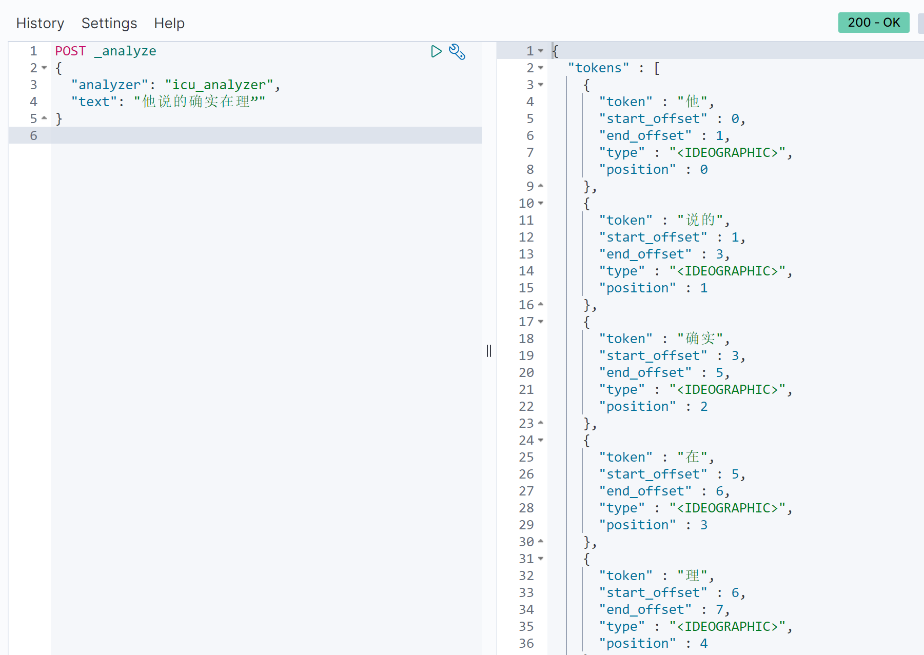The width and height of the screenshot is (924, 655).
Task: Click the "end_offset" : 7 line
Action: (664, 609)
